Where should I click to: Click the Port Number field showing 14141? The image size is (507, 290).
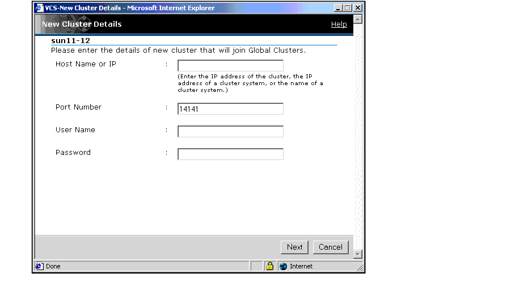click(x=230, y=109)
